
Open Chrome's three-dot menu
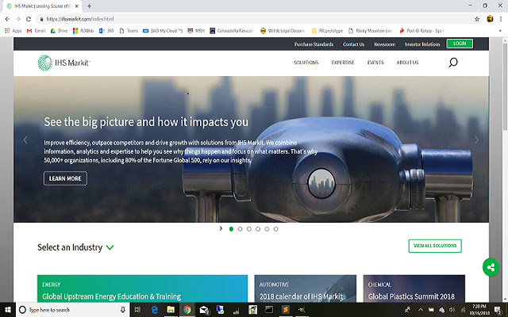(501, 19)
